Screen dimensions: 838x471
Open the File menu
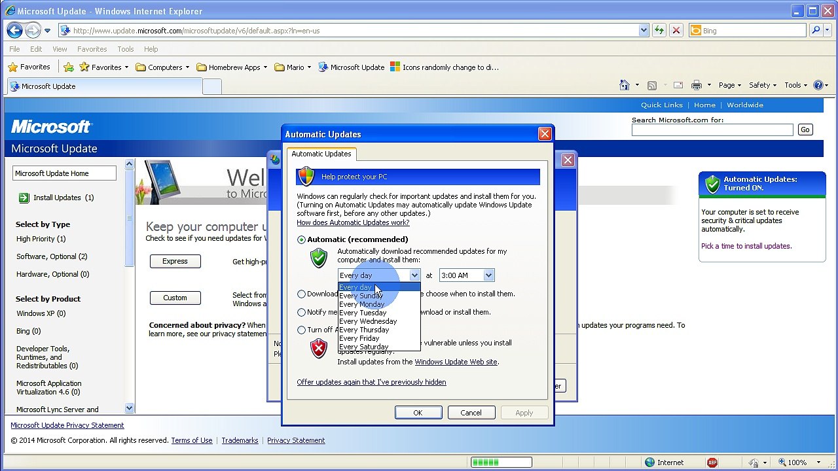coord(14,49)
